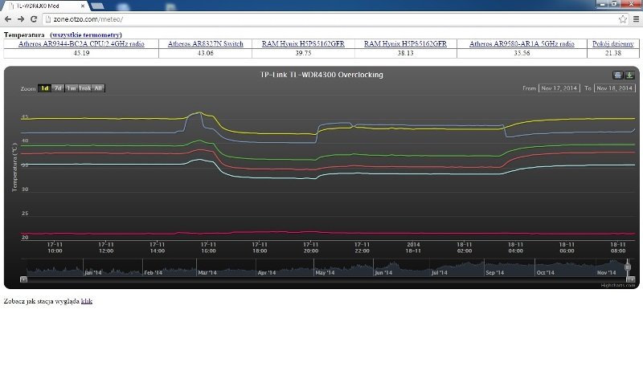
Task: Set chart zoom to All
Action: click(x=98, y=88)
